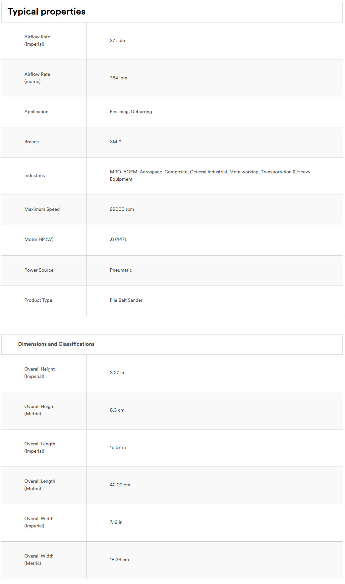Click the MRO, AOEM, Aerospace industries text
345x584 pixels.
210,175
